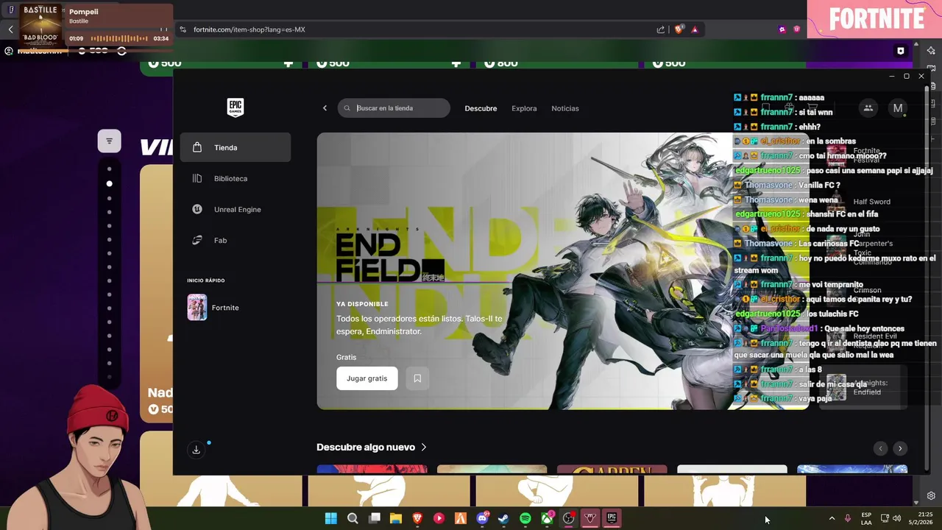Show next items in Descubre algo nuevo carousel
Image resolution: width=942 pixels, height=530 pixels.
tap(899, 448)
